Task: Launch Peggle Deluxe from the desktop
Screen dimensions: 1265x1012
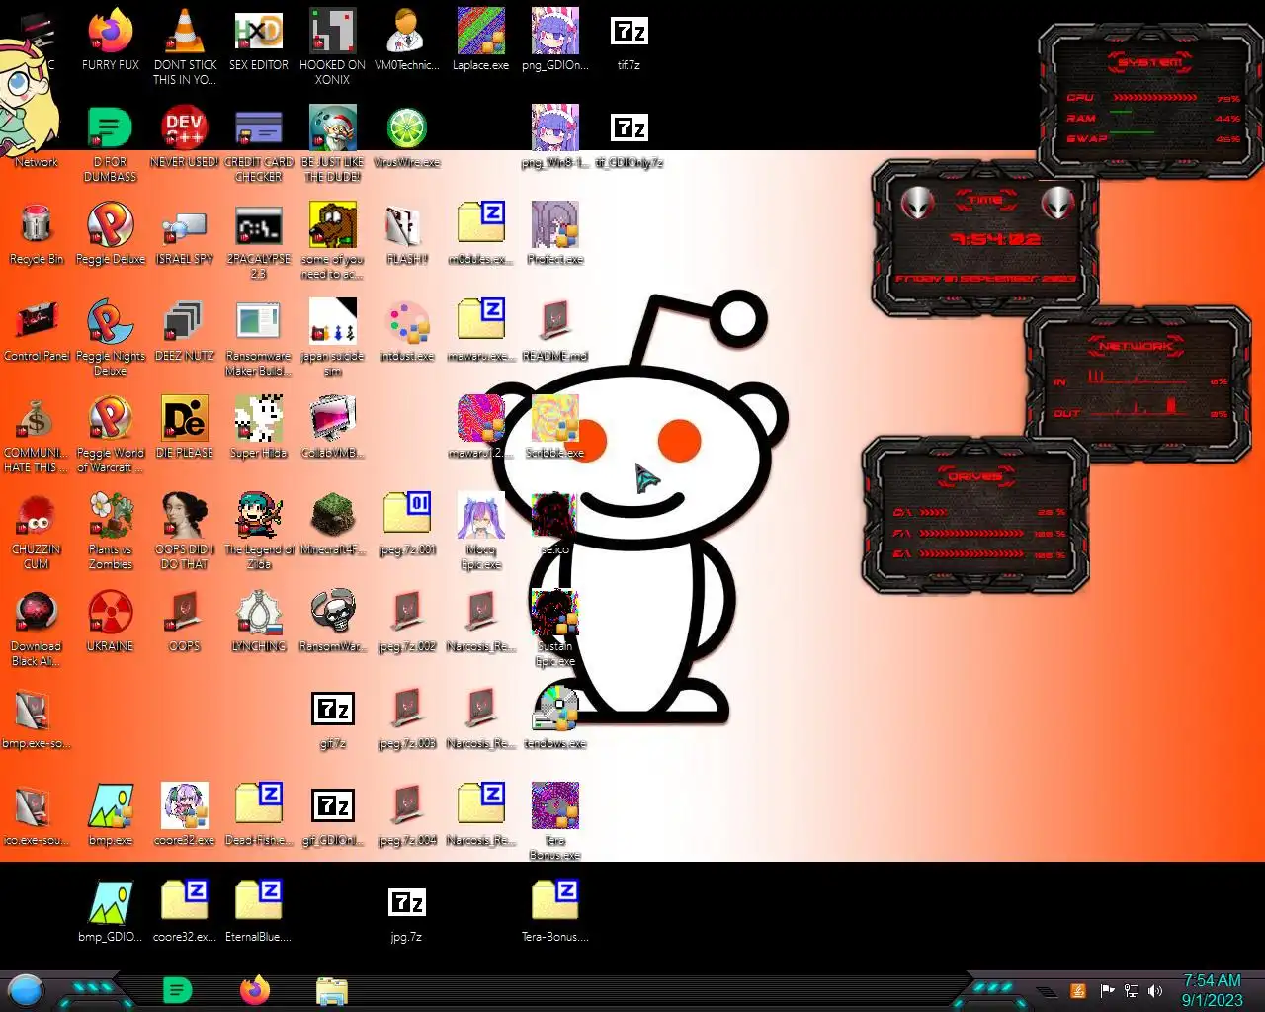Action: click(111, 232)
